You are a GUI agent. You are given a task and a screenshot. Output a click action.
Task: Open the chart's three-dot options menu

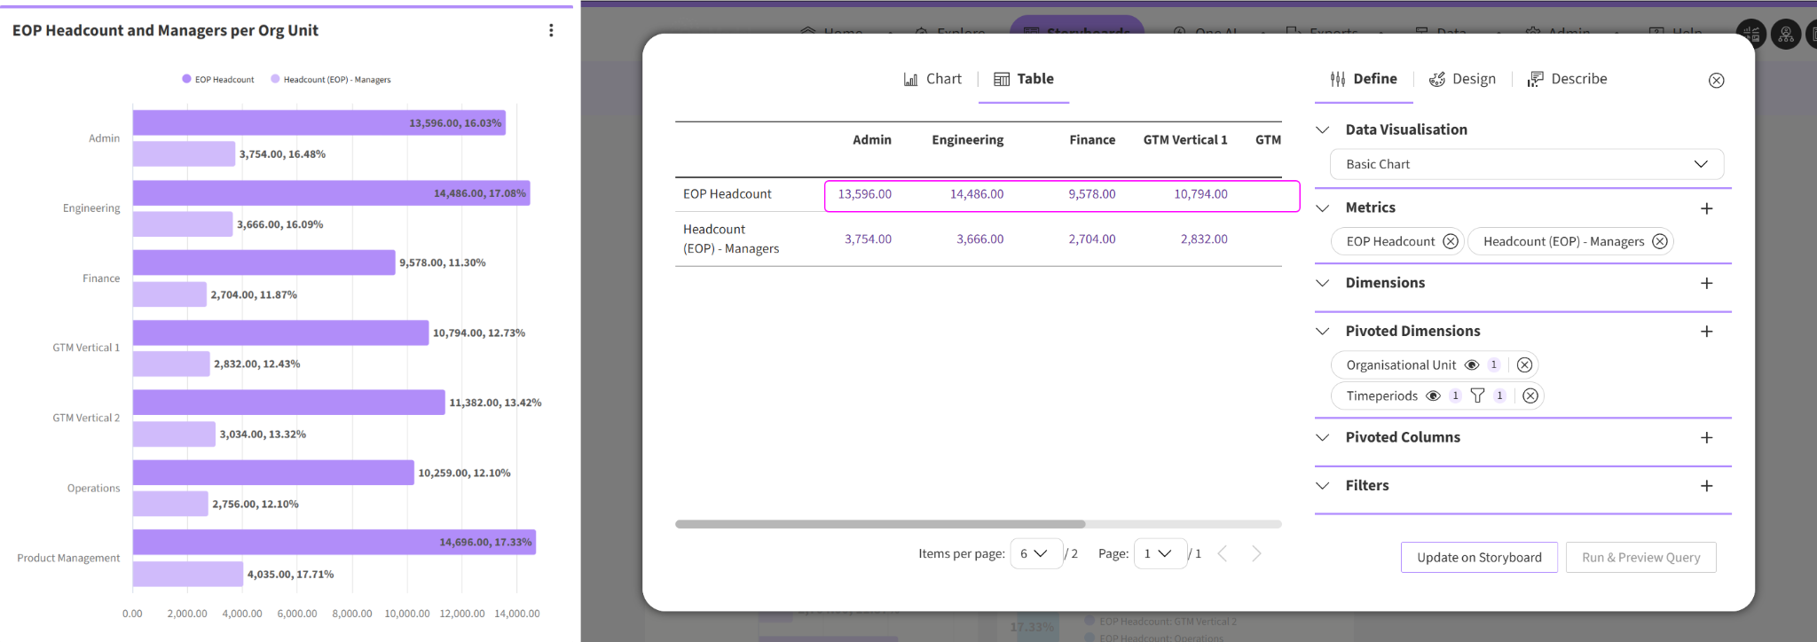[551, 30]
